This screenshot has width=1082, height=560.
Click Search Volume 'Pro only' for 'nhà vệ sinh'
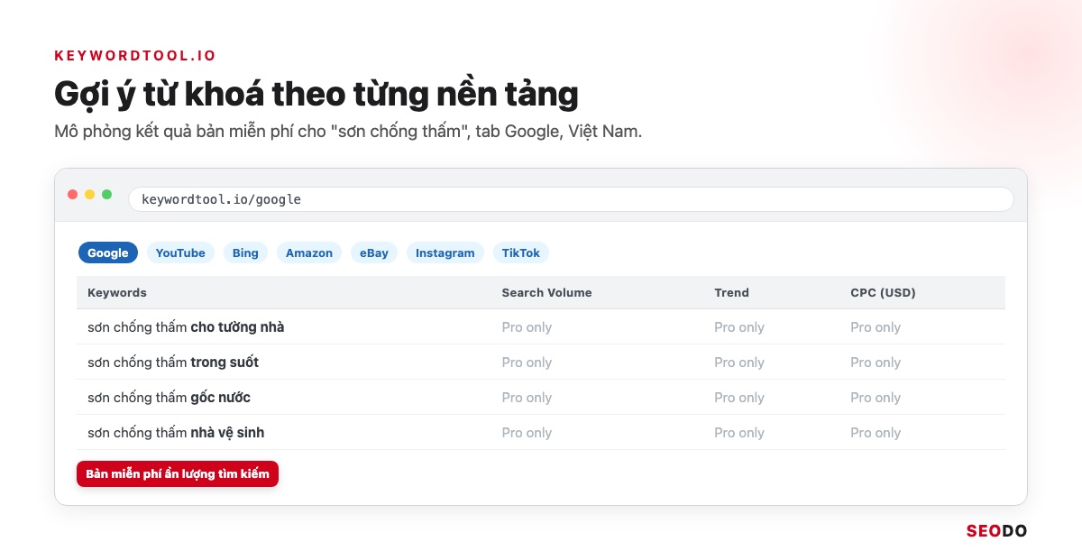click(x=527, y=433)
